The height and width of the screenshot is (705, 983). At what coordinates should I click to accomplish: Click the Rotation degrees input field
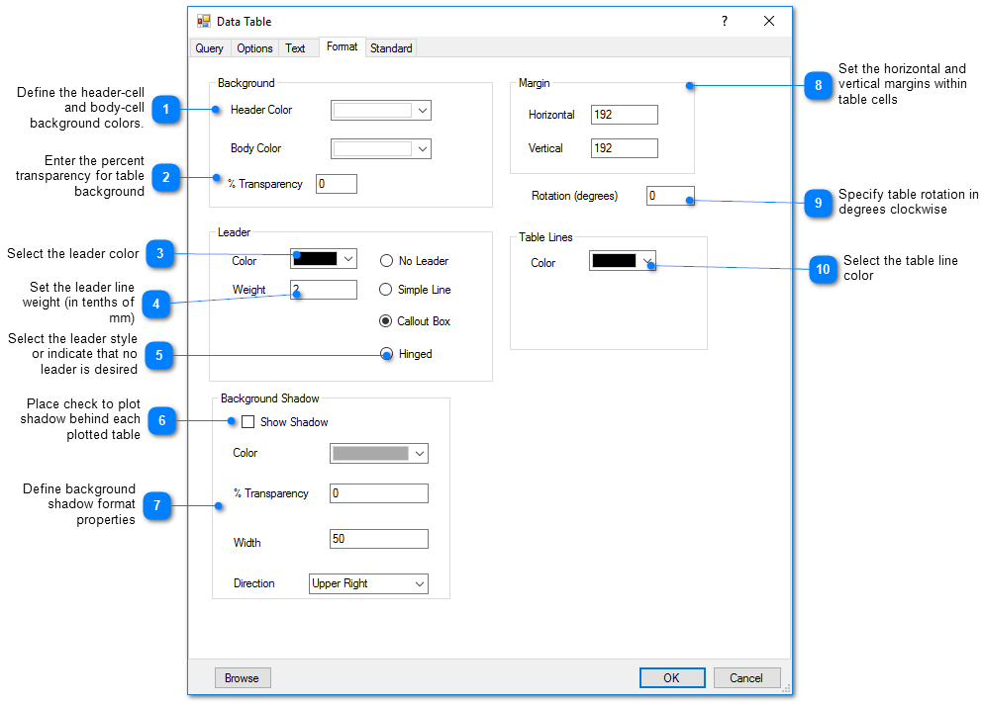click(670, 196)
